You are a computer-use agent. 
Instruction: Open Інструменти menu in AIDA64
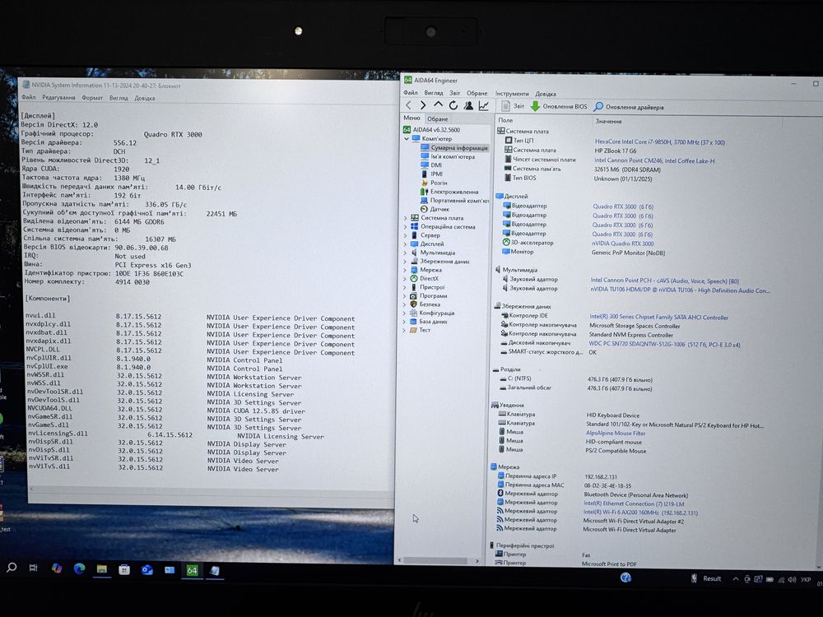(512, 94)
